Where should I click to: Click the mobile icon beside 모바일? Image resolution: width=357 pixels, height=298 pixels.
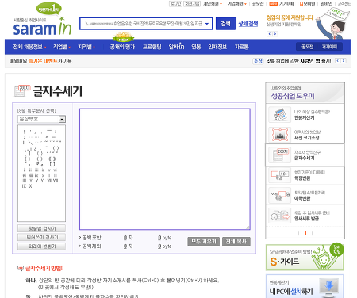(x=301, y=4)
